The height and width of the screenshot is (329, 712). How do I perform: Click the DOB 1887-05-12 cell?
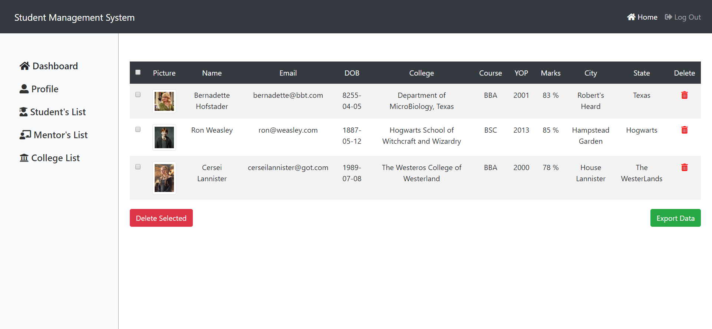point(352,136)
